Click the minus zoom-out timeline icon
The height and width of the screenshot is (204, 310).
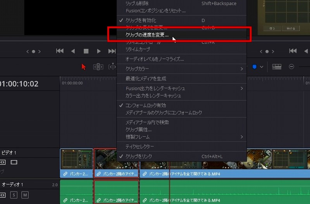(x=291, y=67)
